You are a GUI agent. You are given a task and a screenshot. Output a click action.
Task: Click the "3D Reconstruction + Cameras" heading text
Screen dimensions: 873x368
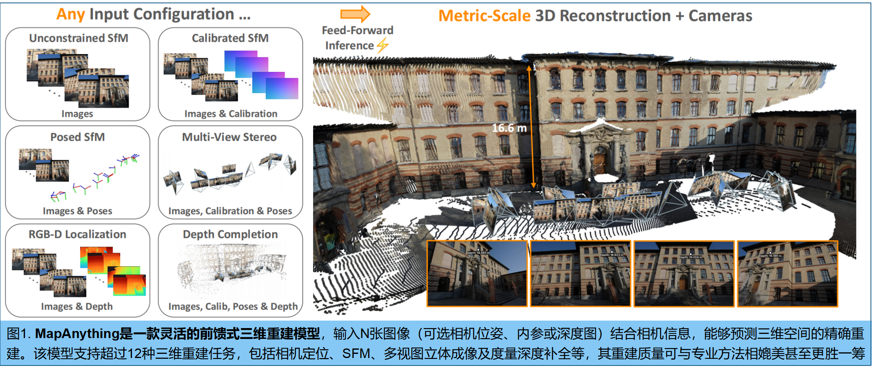(644, 15)
